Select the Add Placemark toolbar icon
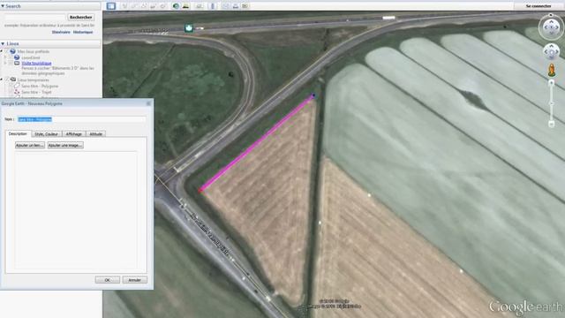565x318 pixels. tap(124, 6)
